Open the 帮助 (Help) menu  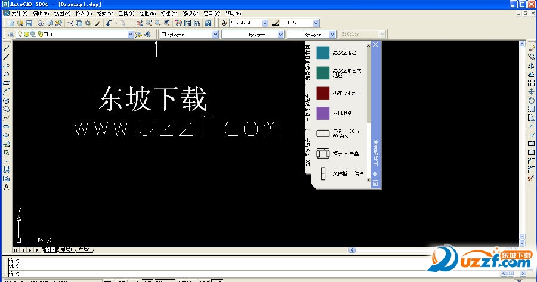click(x=233, y=13)
